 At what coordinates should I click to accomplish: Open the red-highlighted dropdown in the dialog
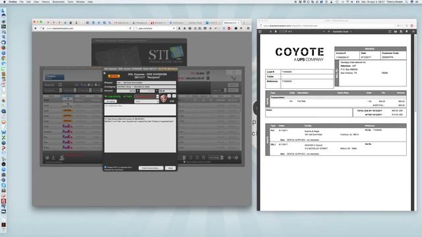coord(146,97)
